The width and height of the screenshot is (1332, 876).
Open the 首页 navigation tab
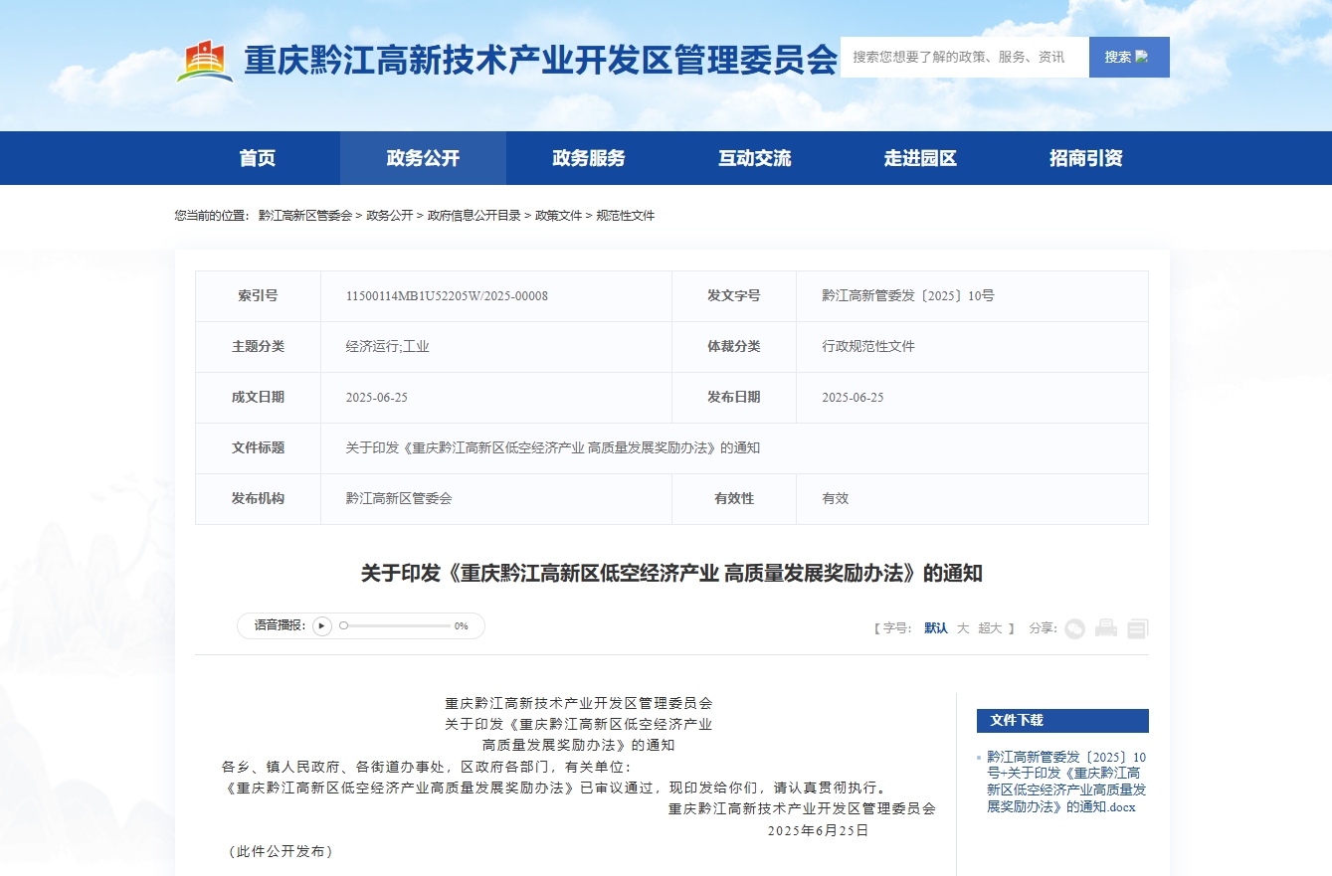258,158
